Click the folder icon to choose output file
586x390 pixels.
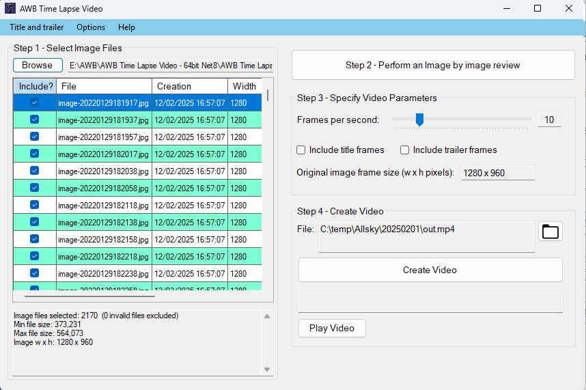click(550, 232)
